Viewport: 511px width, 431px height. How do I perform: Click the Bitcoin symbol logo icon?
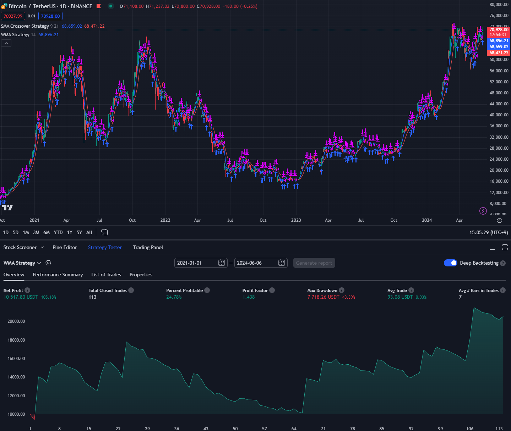(4, 6)
